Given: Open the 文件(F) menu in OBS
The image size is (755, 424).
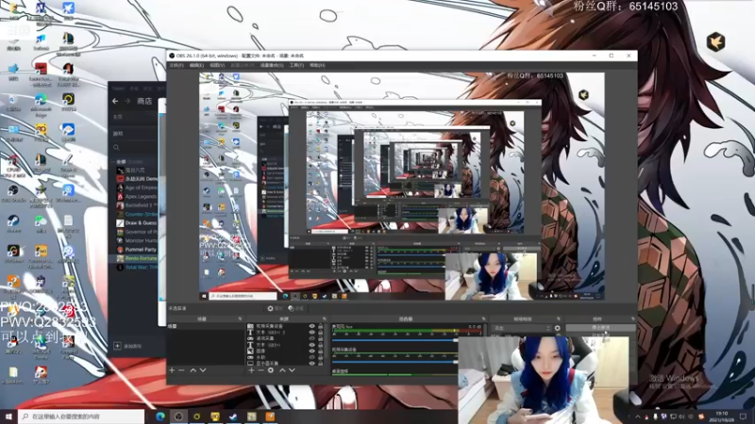Looking at the screenshot, I should [176, 65].
